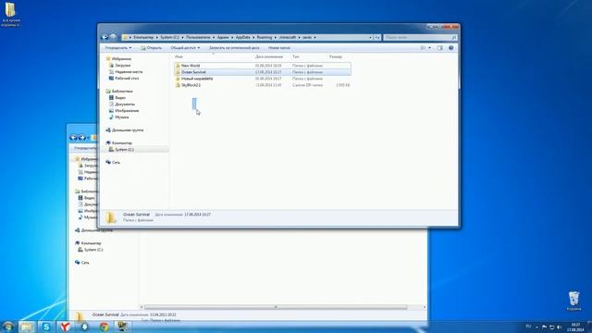Open Skype from the taskbar

46,327
